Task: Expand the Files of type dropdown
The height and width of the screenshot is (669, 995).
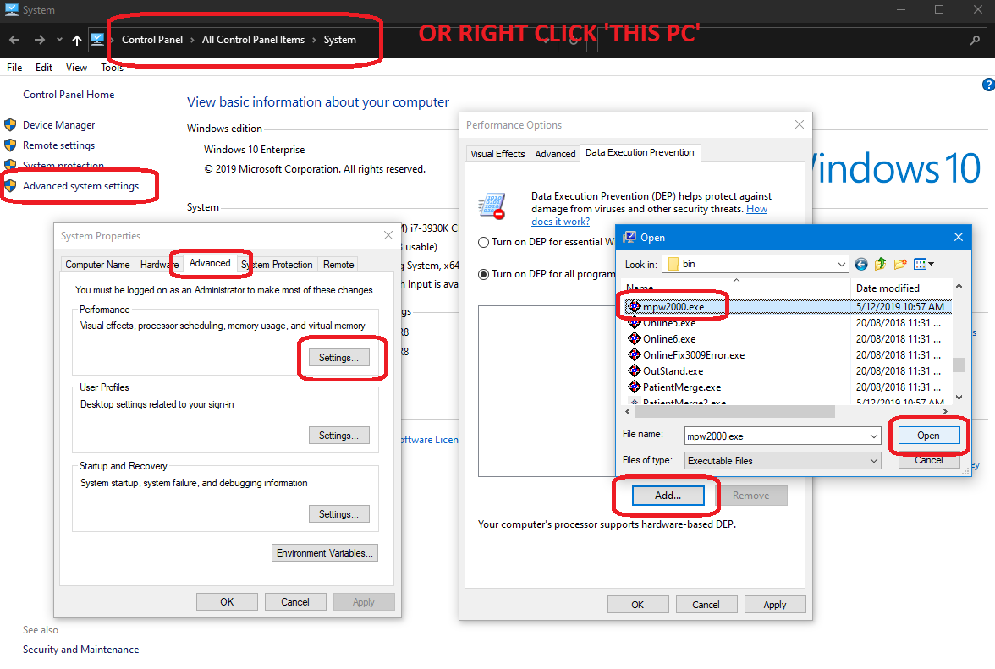Action: 874,461
